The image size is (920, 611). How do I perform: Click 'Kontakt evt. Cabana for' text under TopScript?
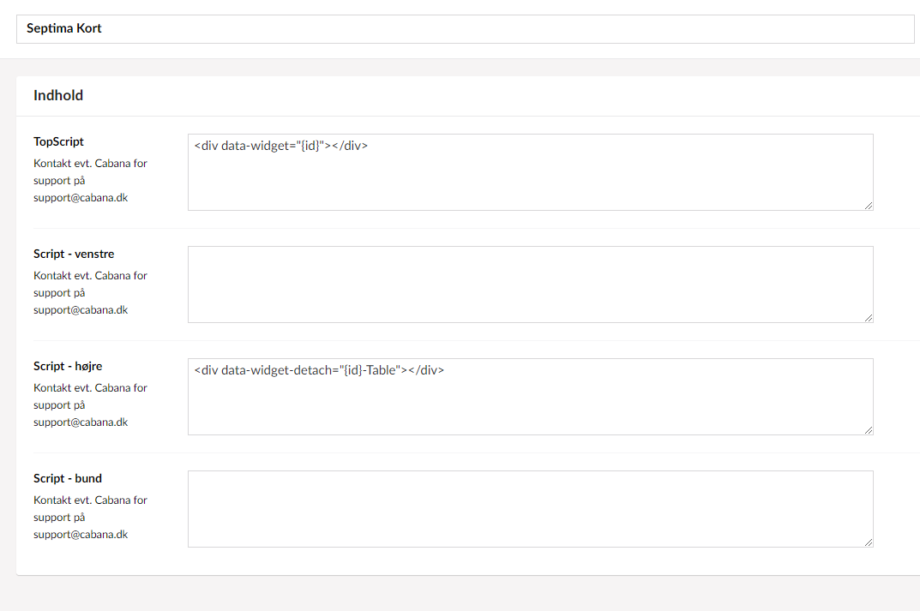click(x=90, y=164)
